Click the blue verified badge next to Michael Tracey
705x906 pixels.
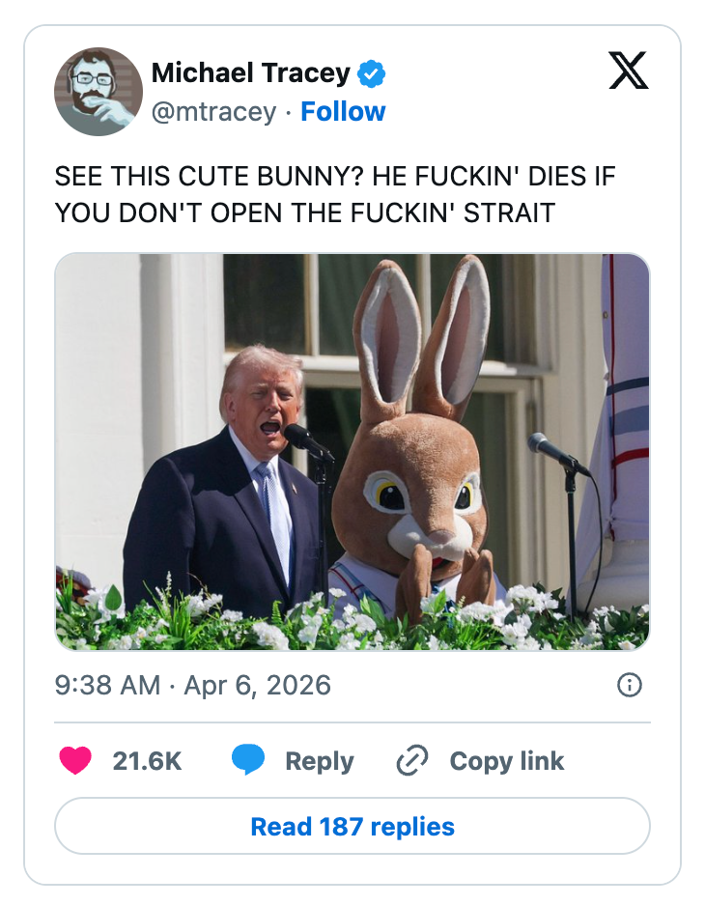(x=371, y=72)
